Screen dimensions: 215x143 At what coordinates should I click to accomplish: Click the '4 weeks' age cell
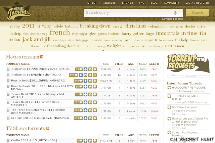point(131,118)
